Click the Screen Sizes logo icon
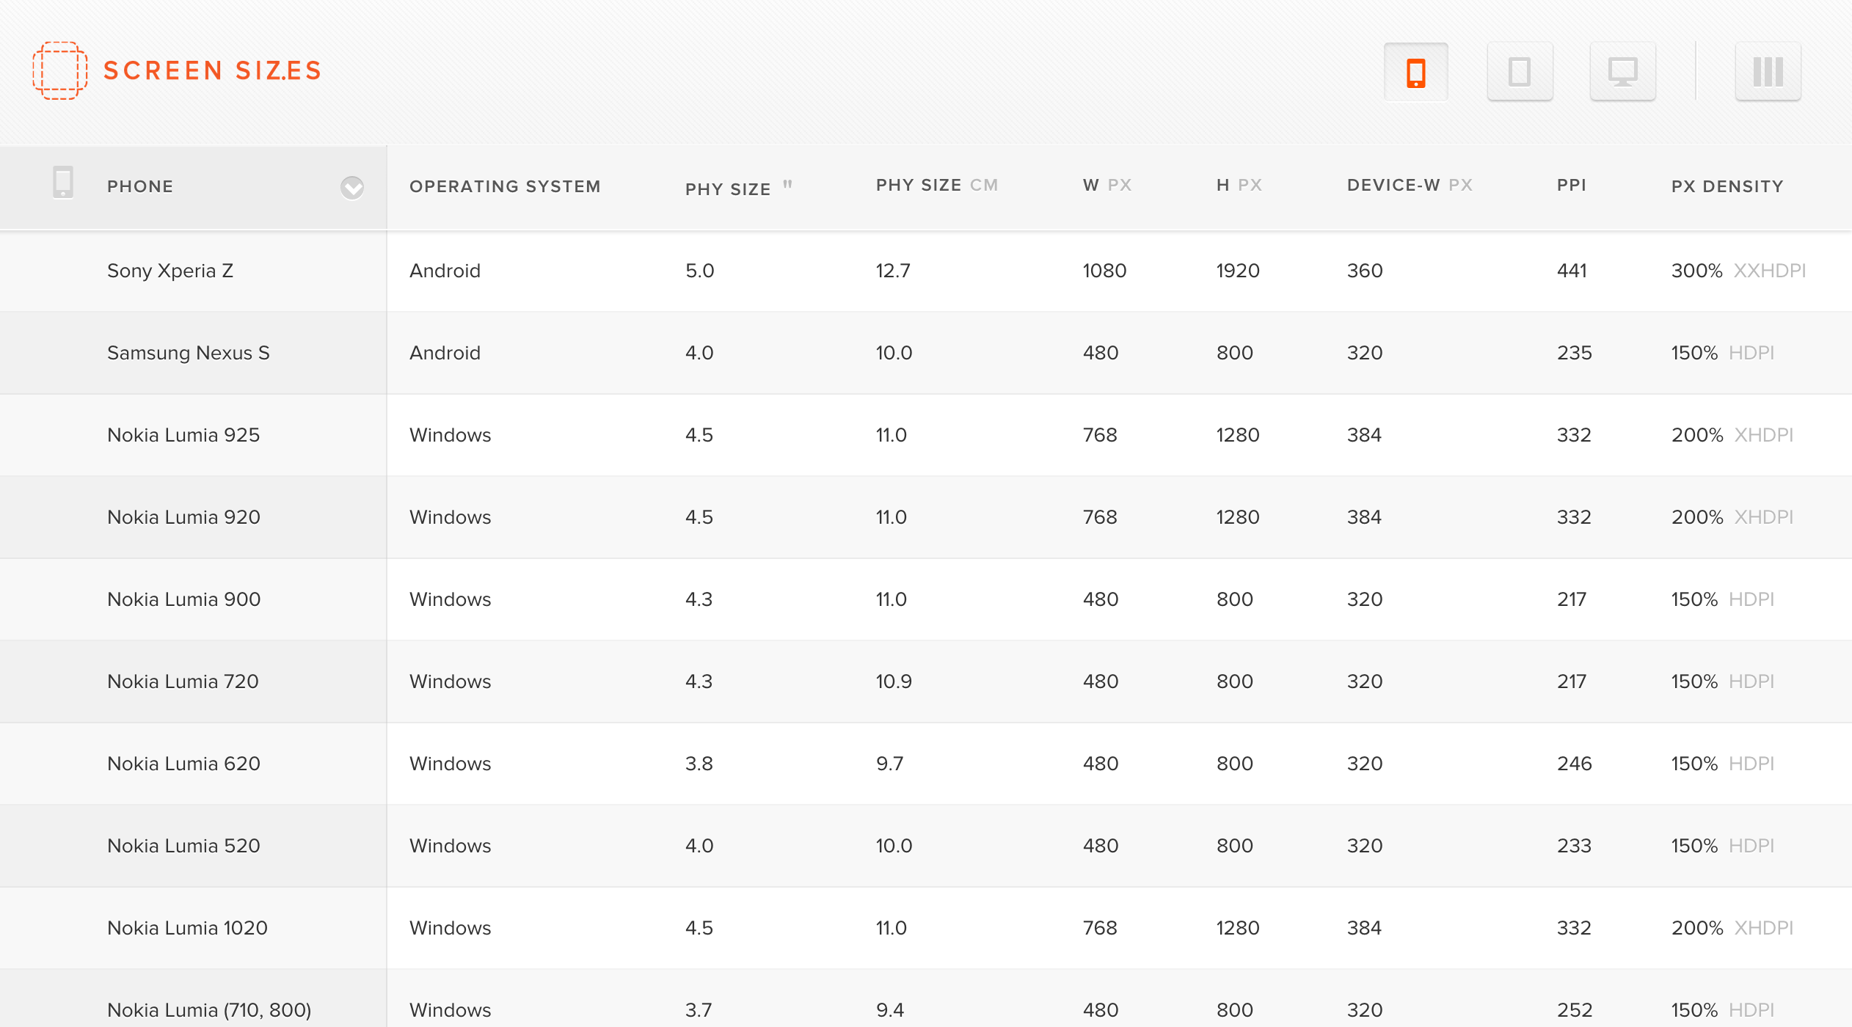Viewport: 1852px width, 1027px height. pos(60,70)
